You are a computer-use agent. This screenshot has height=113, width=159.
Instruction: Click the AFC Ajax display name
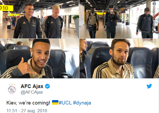tap(32, 86)
